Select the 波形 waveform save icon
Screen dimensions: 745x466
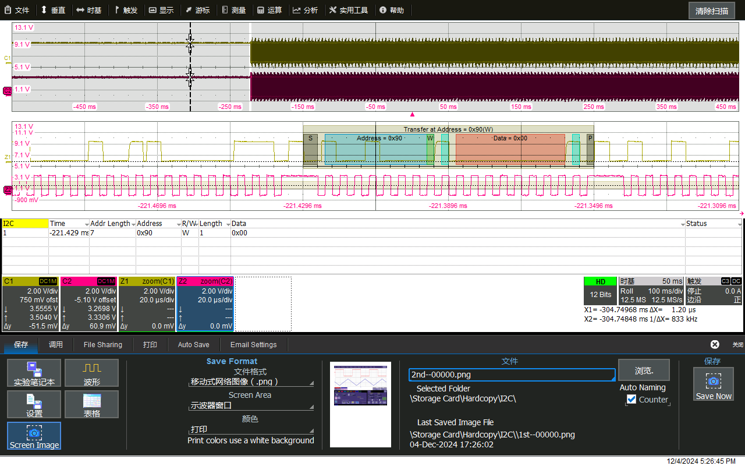pyautogui.click(x=91, y=373)
